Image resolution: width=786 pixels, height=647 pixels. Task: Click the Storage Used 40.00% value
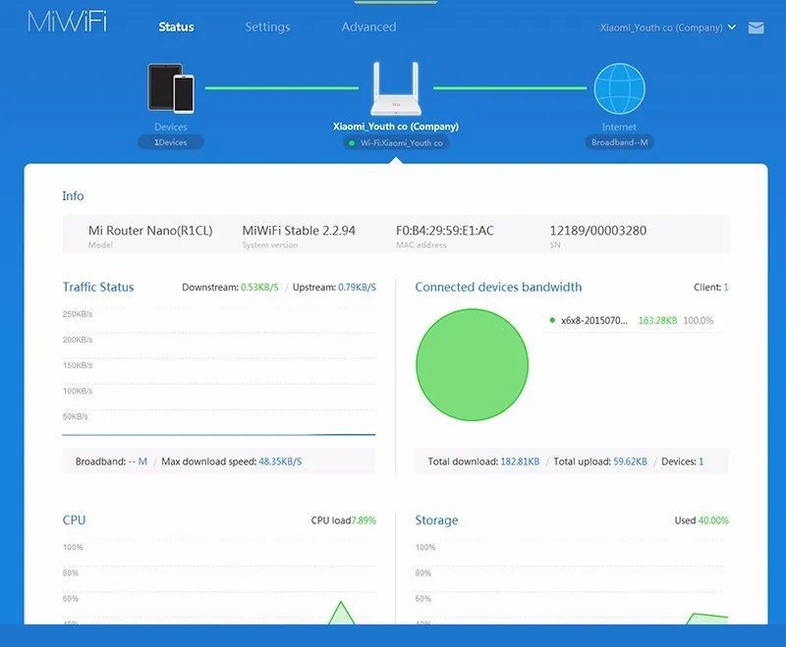713,520
